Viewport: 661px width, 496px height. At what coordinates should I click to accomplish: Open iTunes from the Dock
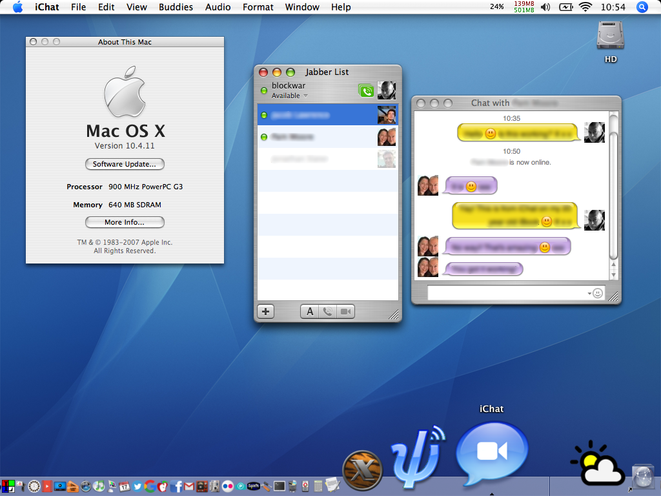click(99, 486)
